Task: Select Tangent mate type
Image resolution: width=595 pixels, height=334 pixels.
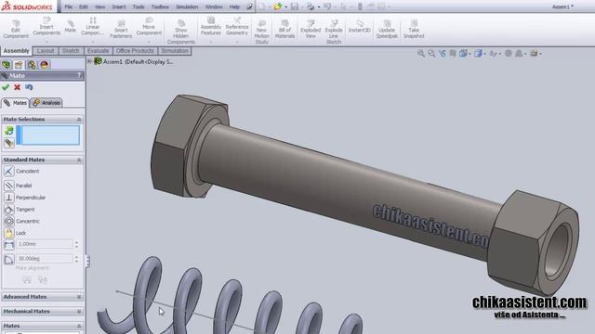Action: click(x=20, y=210)
